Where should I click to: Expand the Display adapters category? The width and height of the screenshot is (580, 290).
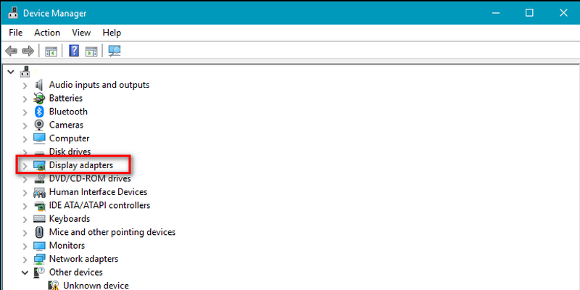[25, 166]
